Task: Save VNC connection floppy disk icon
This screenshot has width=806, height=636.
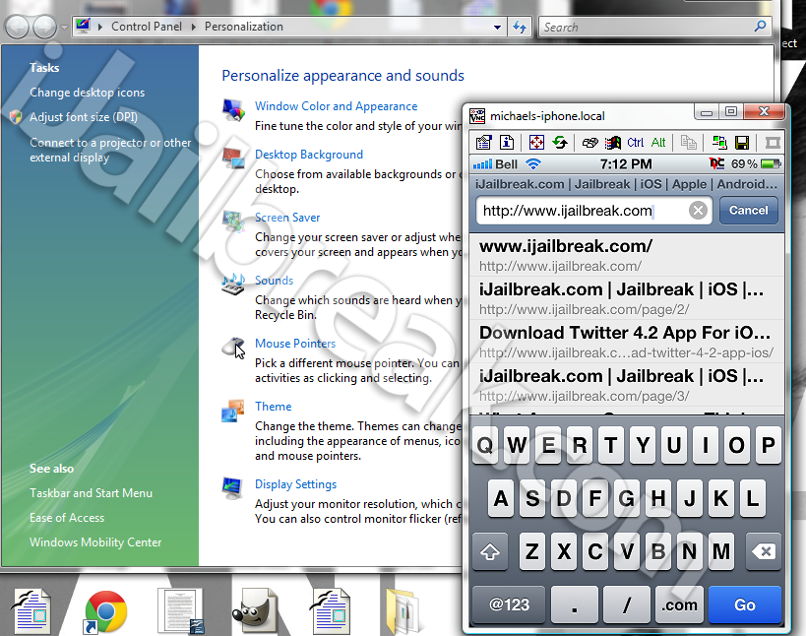Action: tap(742, 143)
